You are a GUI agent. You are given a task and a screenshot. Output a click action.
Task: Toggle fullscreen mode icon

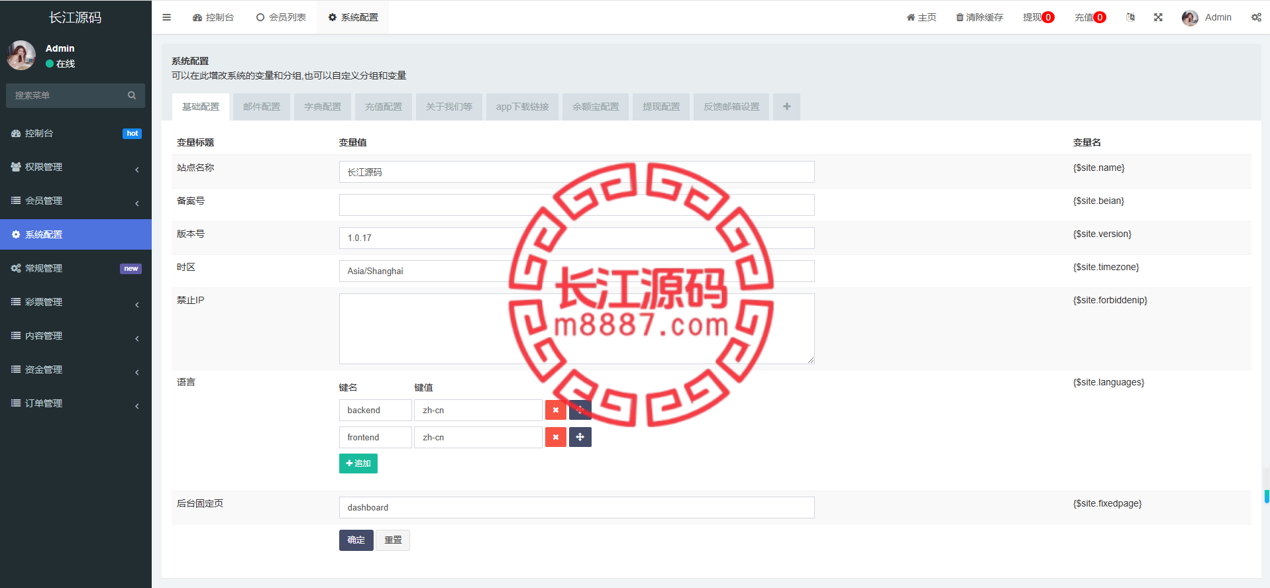[x=1158, y=17]
